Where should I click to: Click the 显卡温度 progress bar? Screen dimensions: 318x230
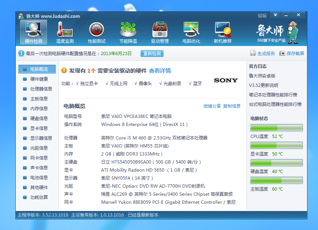click(276, 145)
